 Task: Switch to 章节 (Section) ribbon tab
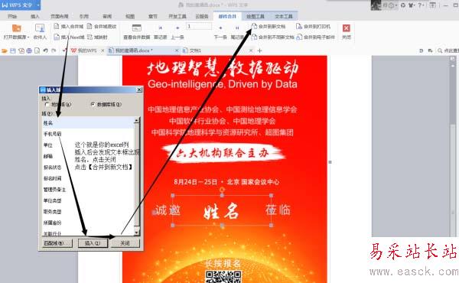(x=152, y=16)
